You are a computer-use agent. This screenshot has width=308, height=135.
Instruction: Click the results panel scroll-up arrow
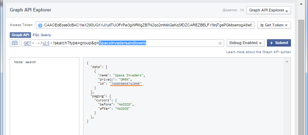(x=287, y=61)
